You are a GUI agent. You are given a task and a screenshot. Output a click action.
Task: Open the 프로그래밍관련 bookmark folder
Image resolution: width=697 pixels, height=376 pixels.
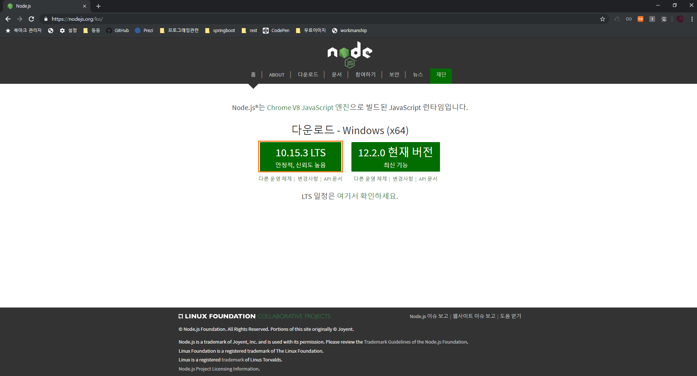click(x=179, y=31)
